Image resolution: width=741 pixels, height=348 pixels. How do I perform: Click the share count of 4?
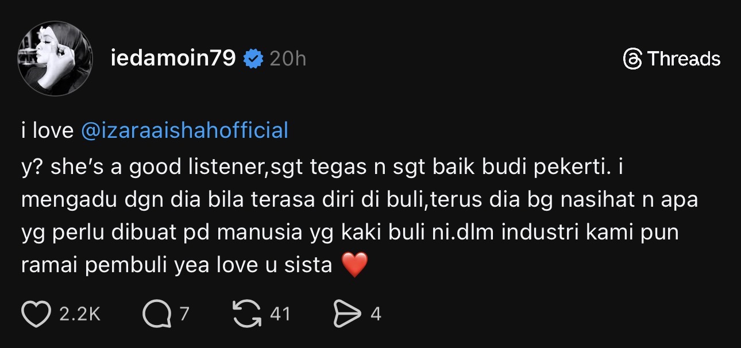coord(376,314)
